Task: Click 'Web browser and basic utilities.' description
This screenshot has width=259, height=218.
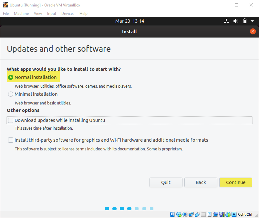Action: coord(43,103)
